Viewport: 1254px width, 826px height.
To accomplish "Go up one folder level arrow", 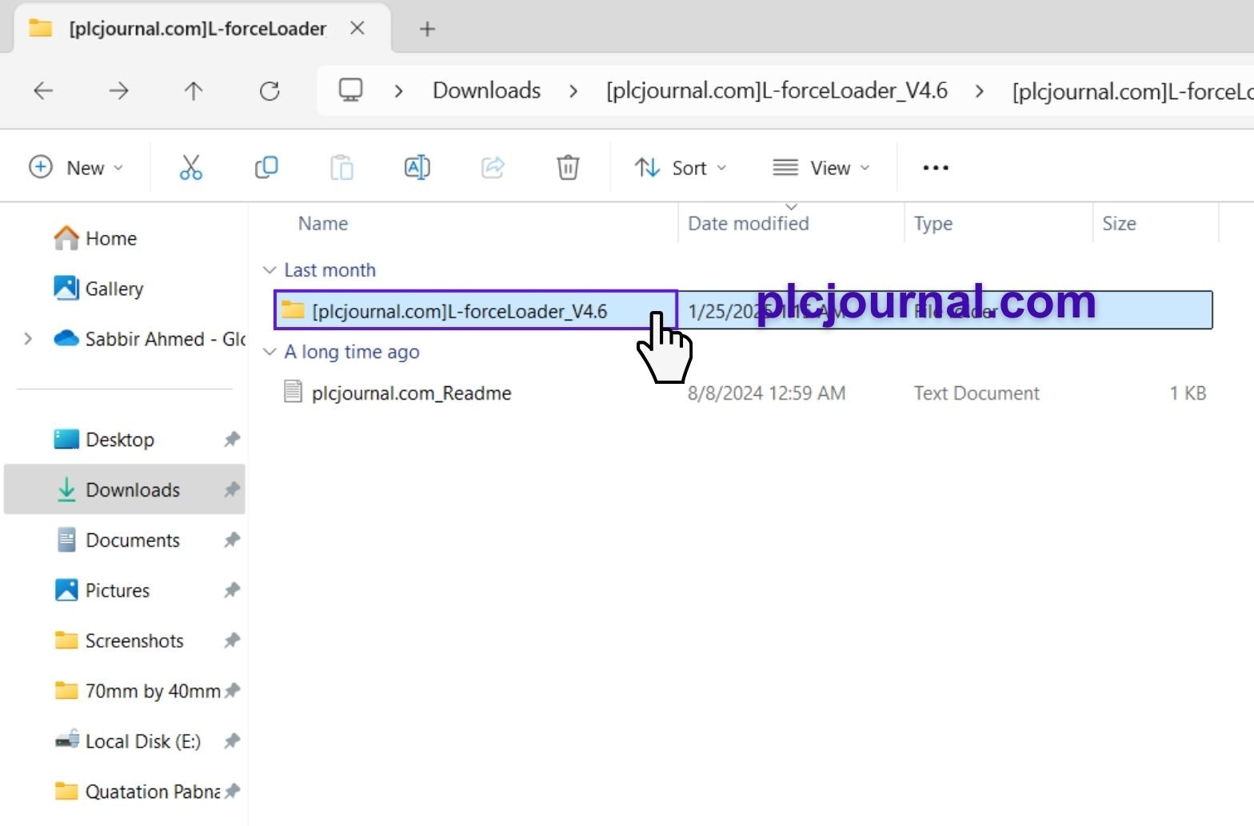I will coord(194,91).
